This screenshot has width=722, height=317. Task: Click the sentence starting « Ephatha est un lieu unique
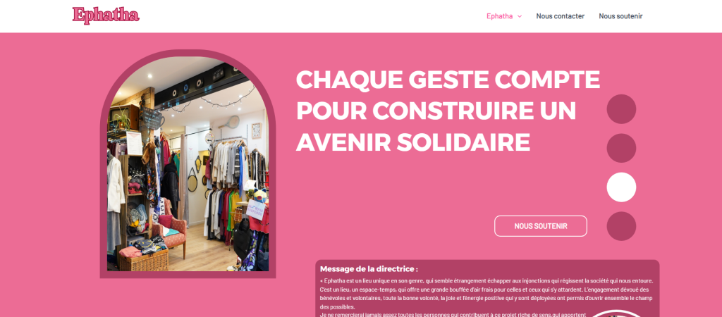(x=487, y=280)
